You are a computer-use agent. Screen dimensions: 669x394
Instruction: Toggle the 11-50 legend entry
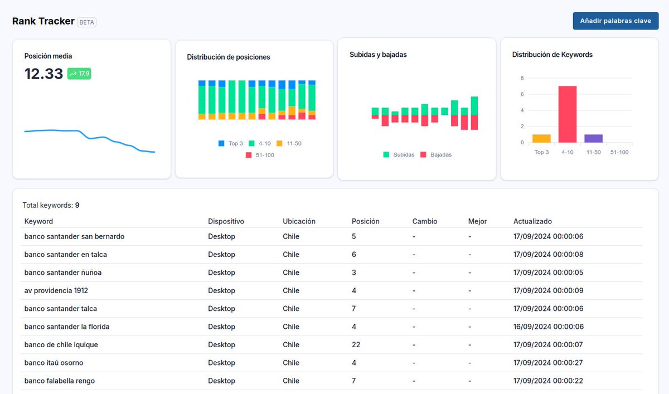click(x=289, y=144)
